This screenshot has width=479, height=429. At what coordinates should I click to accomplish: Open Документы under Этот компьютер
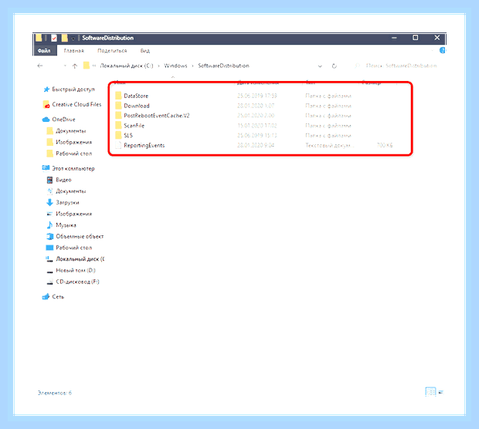[x=70, y=191]
